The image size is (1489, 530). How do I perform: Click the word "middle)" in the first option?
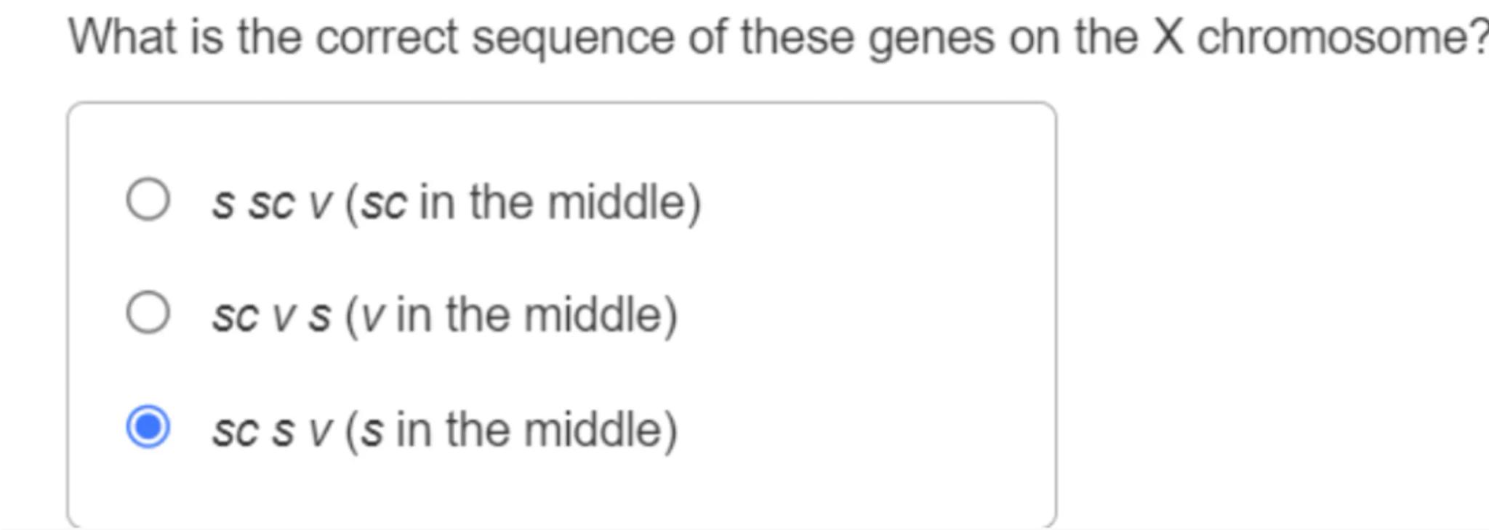624,202
